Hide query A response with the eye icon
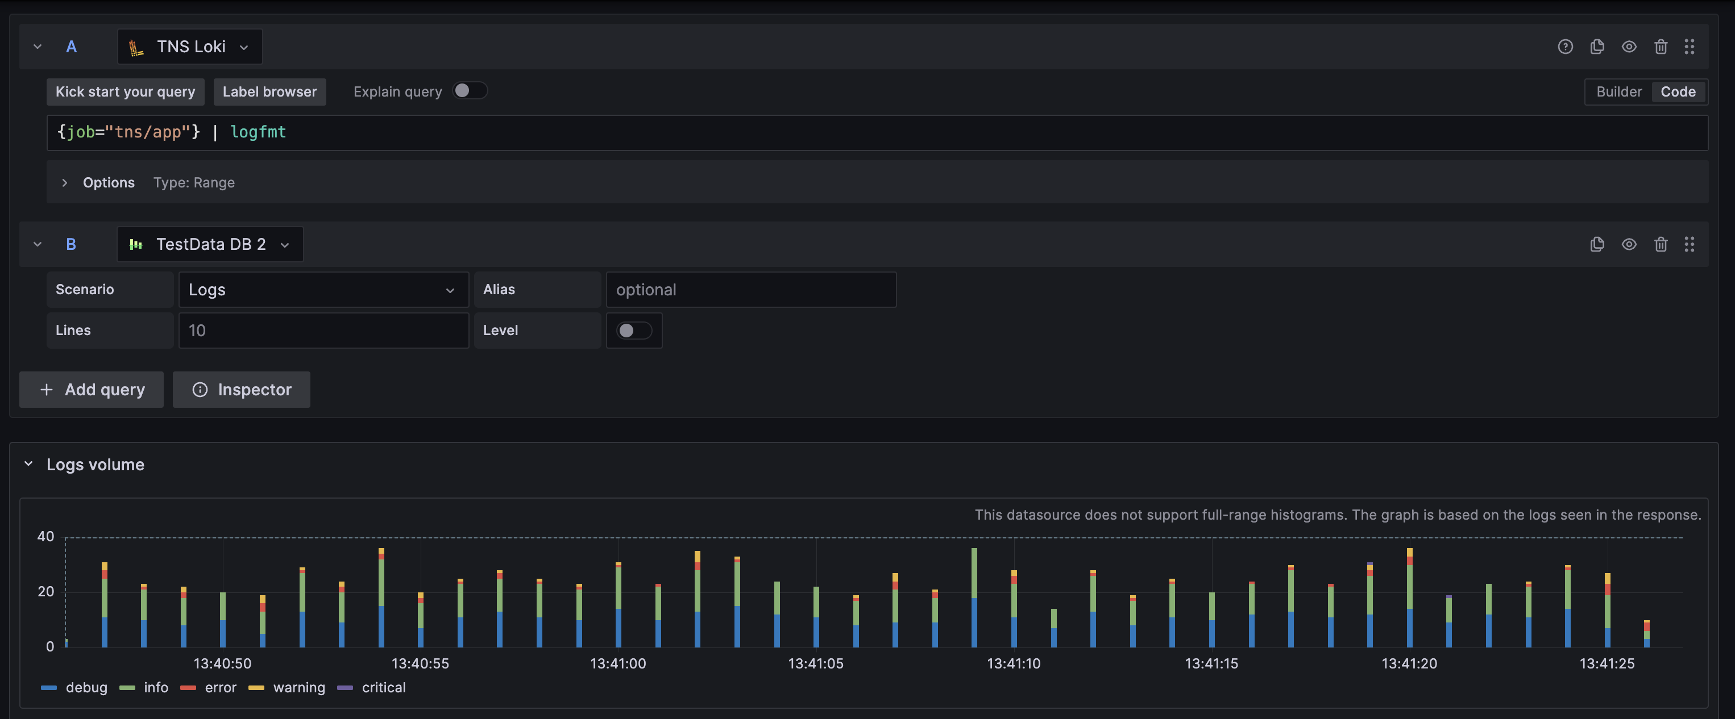 (1629, 47)
